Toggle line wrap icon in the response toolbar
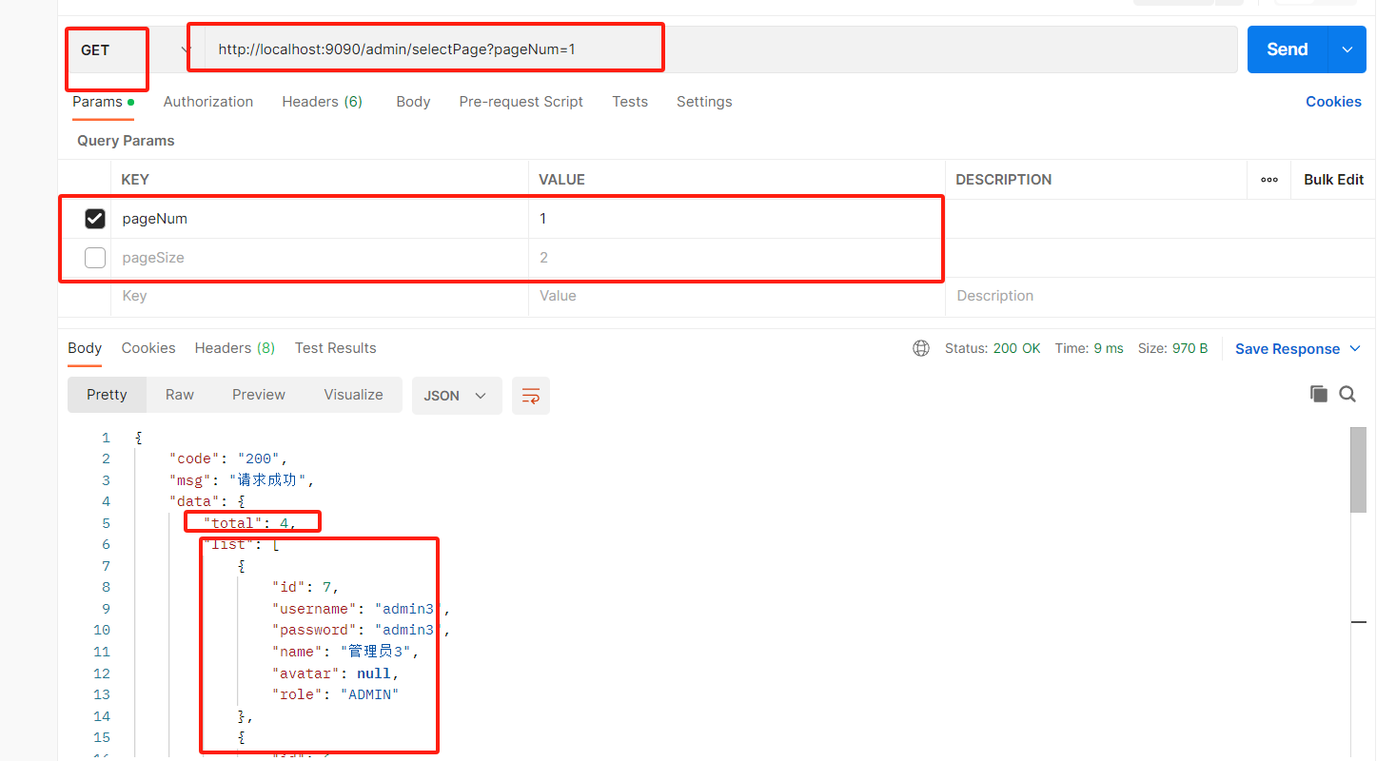This screenshot has width=1396, height=761. tap(531, 396)
